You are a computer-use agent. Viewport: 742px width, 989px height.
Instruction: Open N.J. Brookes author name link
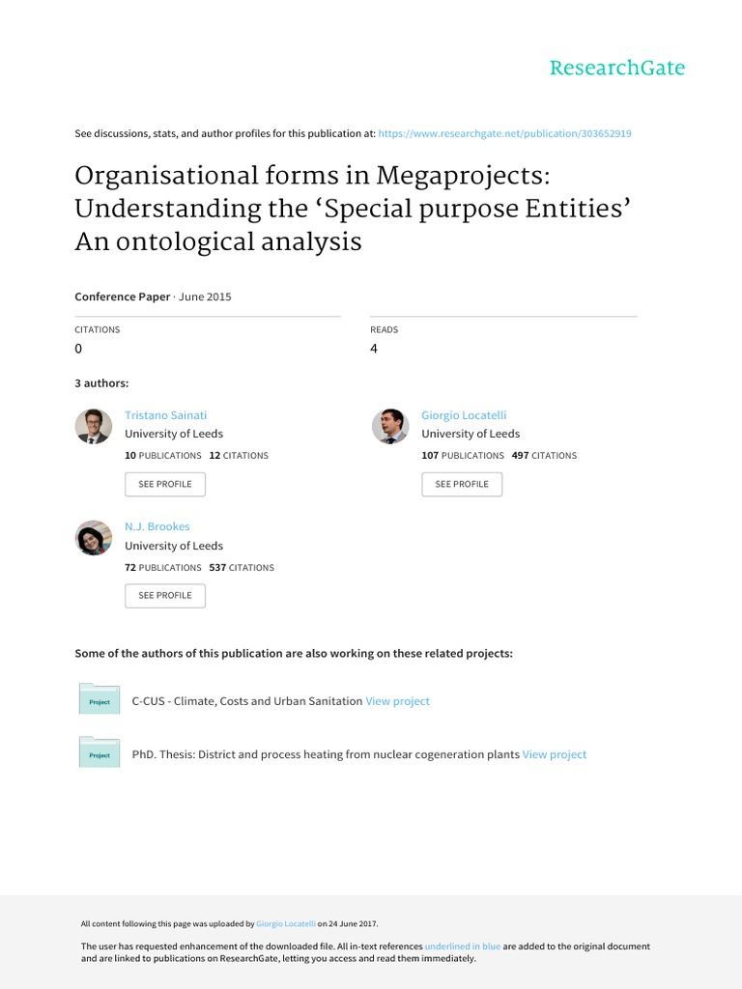[x=157, y=526]
